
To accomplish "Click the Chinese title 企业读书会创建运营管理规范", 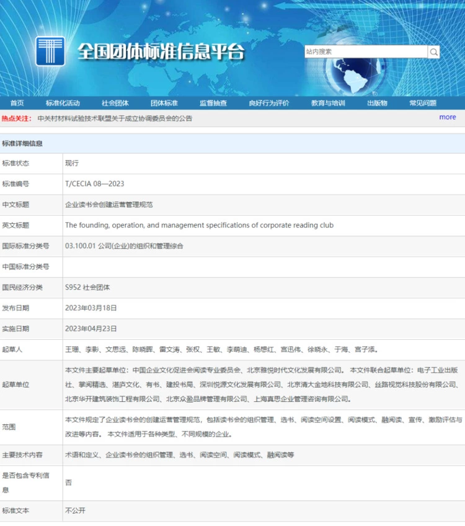I will pyautogui.click(x=108, y=205).
